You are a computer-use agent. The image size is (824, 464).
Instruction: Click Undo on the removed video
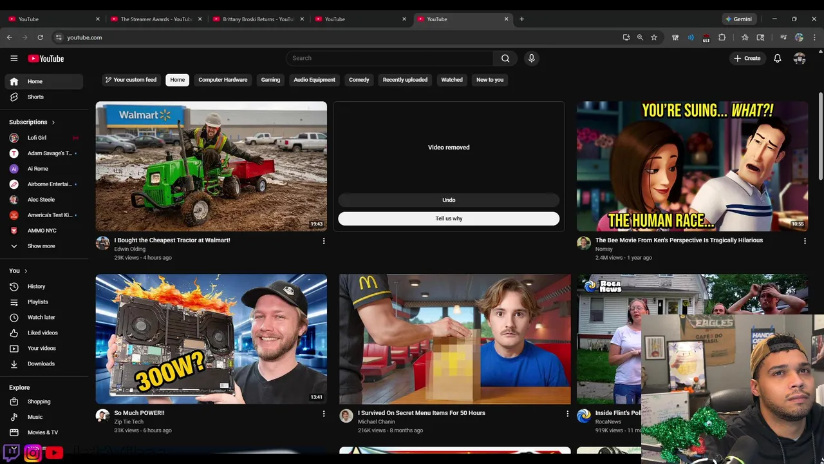click(x=449, y=200)
